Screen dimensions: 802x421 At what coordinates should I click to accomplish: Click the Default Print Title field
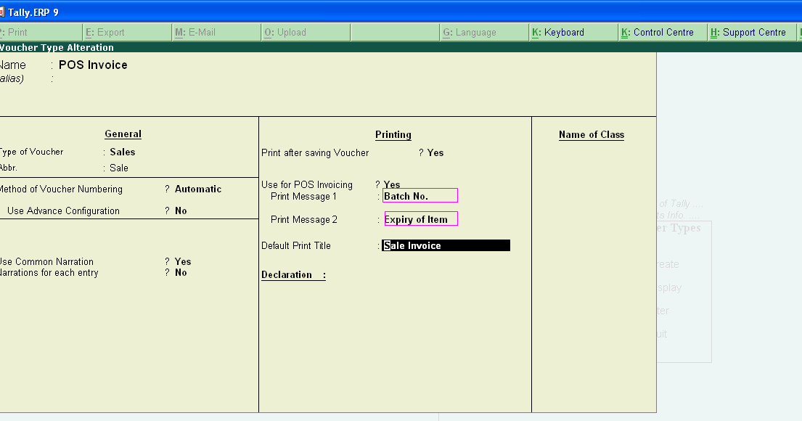(446, 245)
